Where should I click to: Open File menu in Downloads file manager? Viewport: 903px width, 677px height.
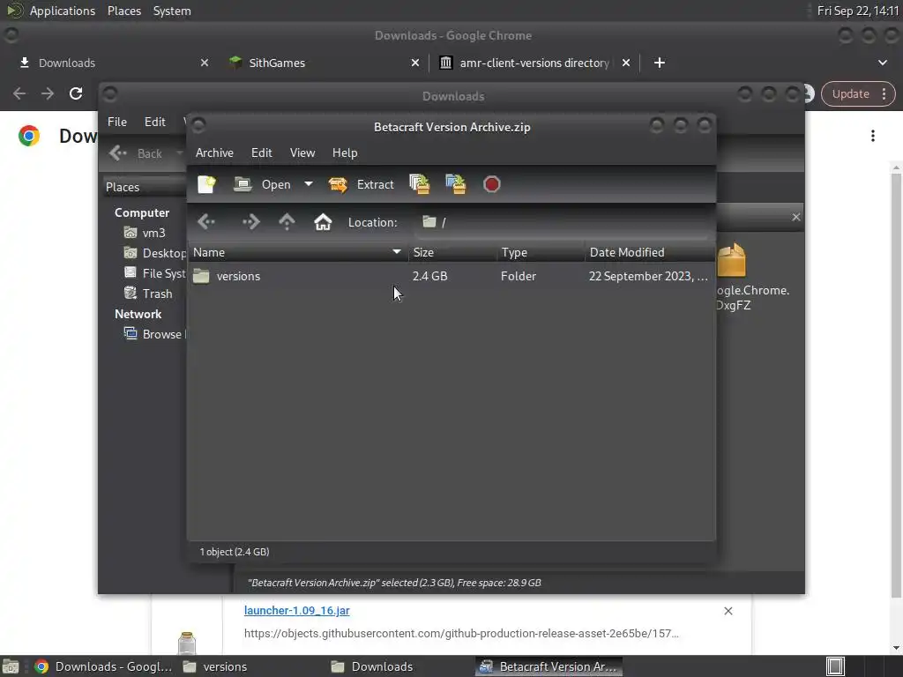pos(117,122)
